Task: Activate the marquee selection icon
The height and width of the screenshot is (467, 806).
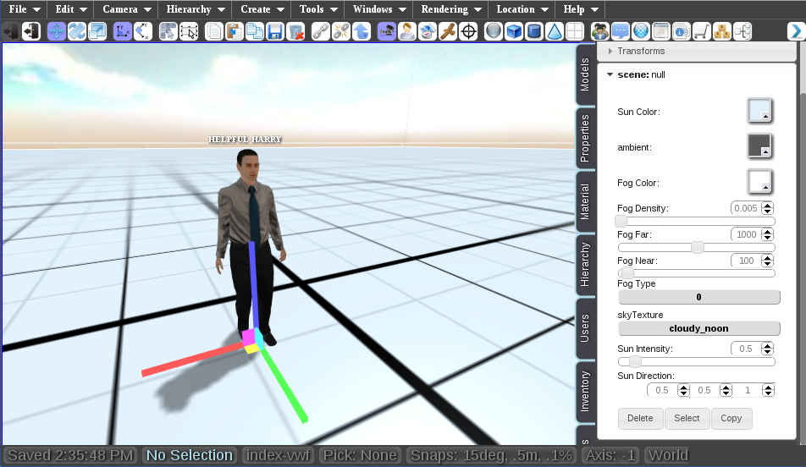Action: click(189, 31)
